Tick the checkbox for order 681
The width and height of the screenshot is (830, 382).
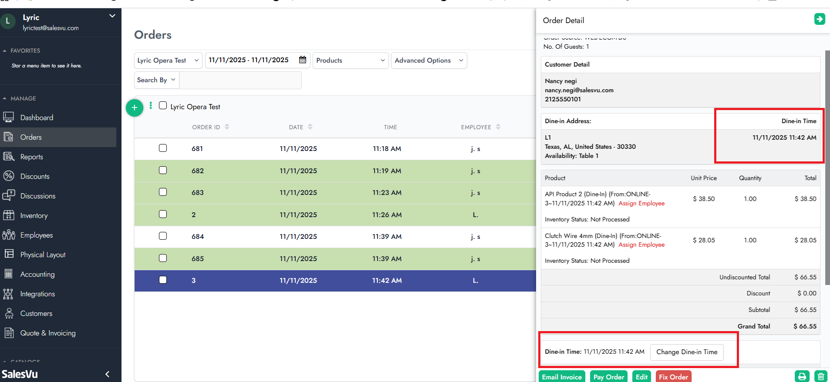(x=163, y=148)
